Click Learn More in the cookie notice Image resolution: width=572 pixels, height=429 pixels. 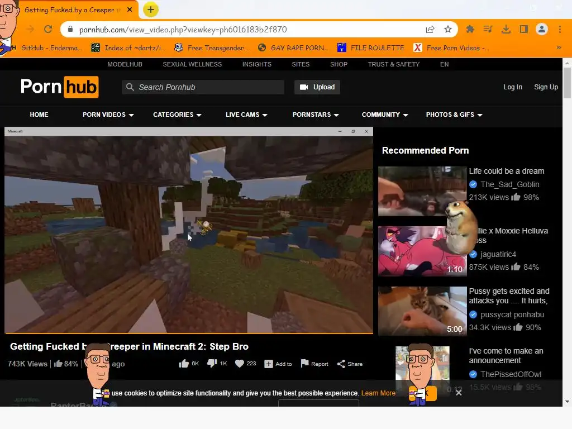coord(378,393)
